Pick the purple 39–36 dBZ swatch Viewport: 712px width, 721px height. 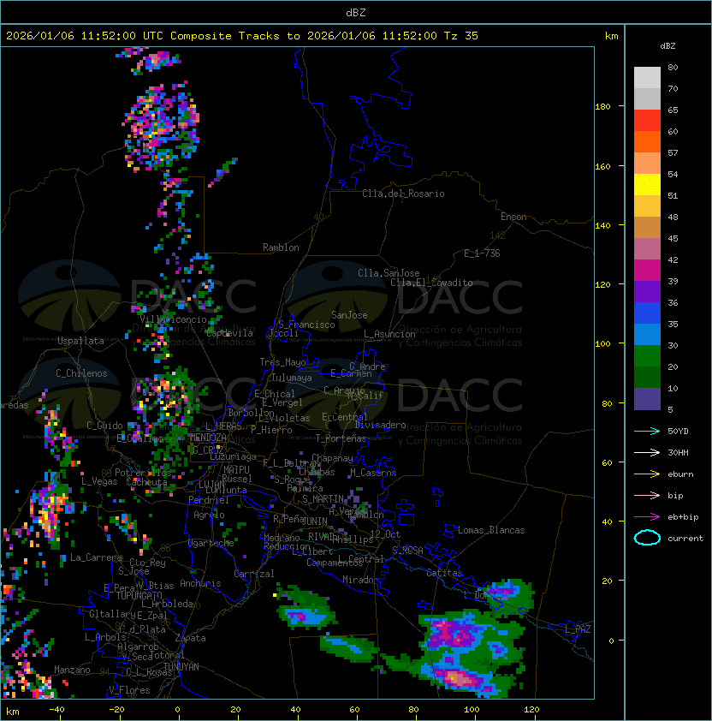(x=647, y=291)
